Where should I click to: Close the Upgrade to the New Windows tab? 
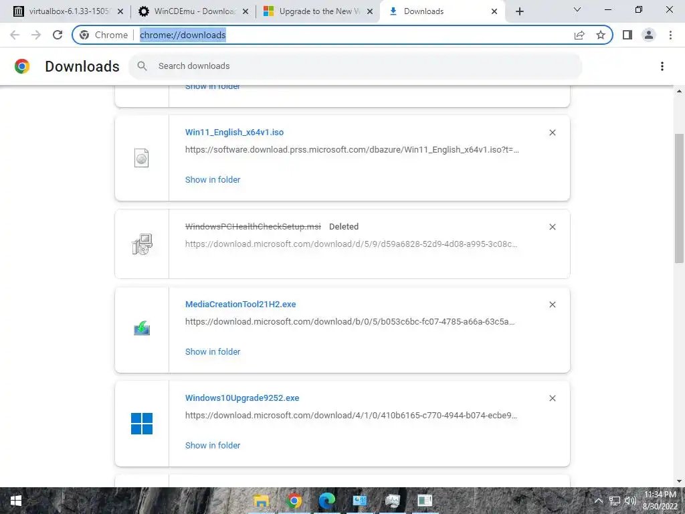370,11
